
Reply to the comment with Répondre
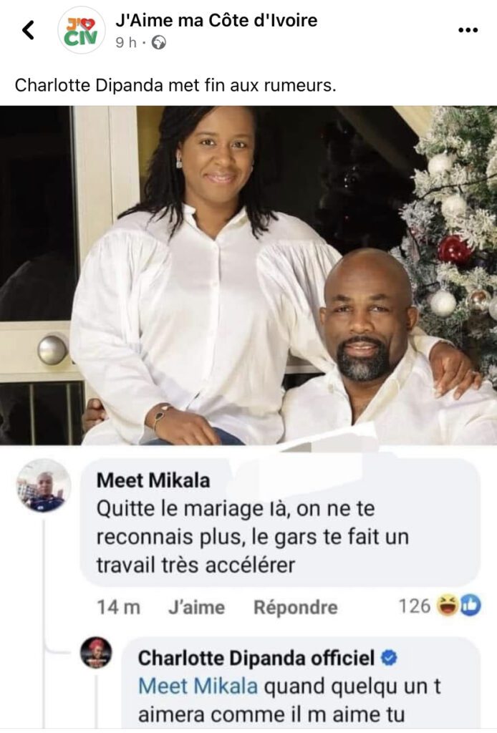pyautogui.click(x=296, y=607)
